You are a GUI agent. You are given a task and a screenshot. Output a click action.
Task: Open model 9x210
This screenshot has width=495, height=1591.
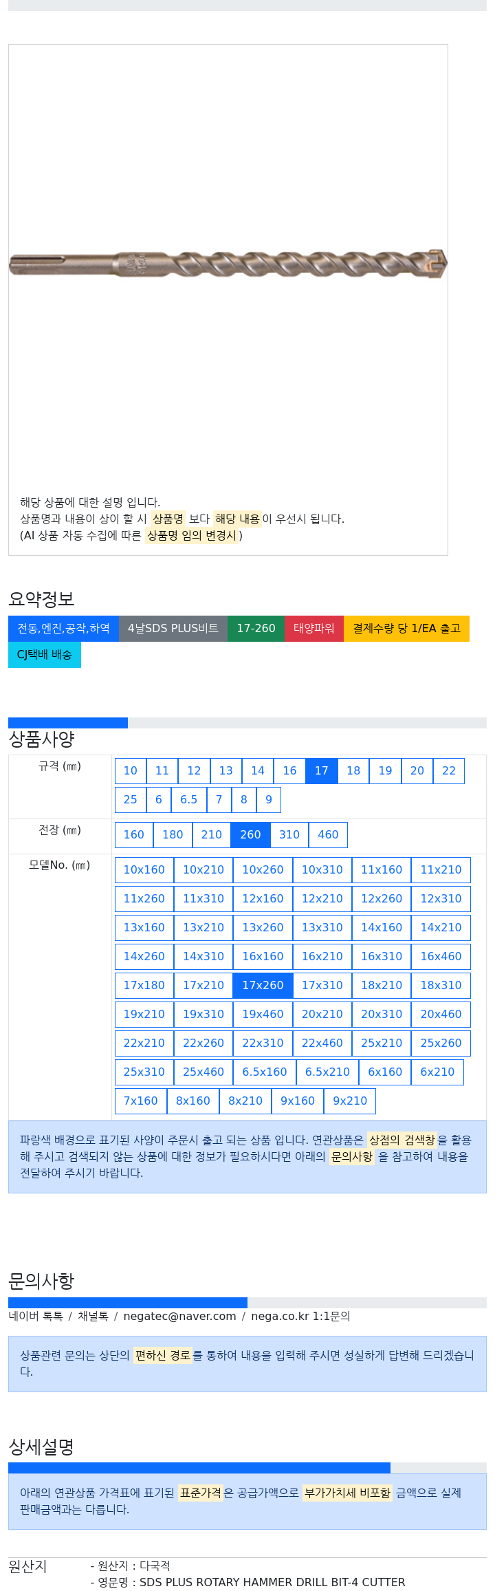pyautogui.click(x=350, y=1101)
